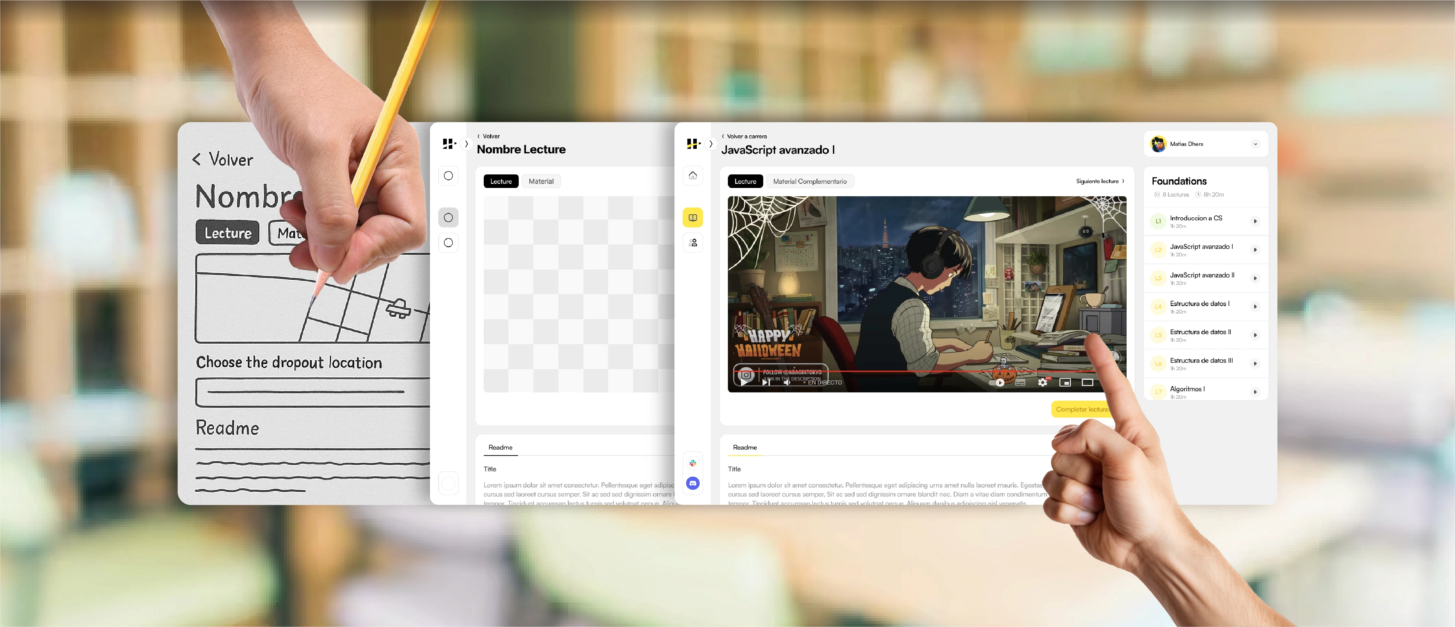
Task: Click the dropout location input in the sketch
Action: coord(312,392)
